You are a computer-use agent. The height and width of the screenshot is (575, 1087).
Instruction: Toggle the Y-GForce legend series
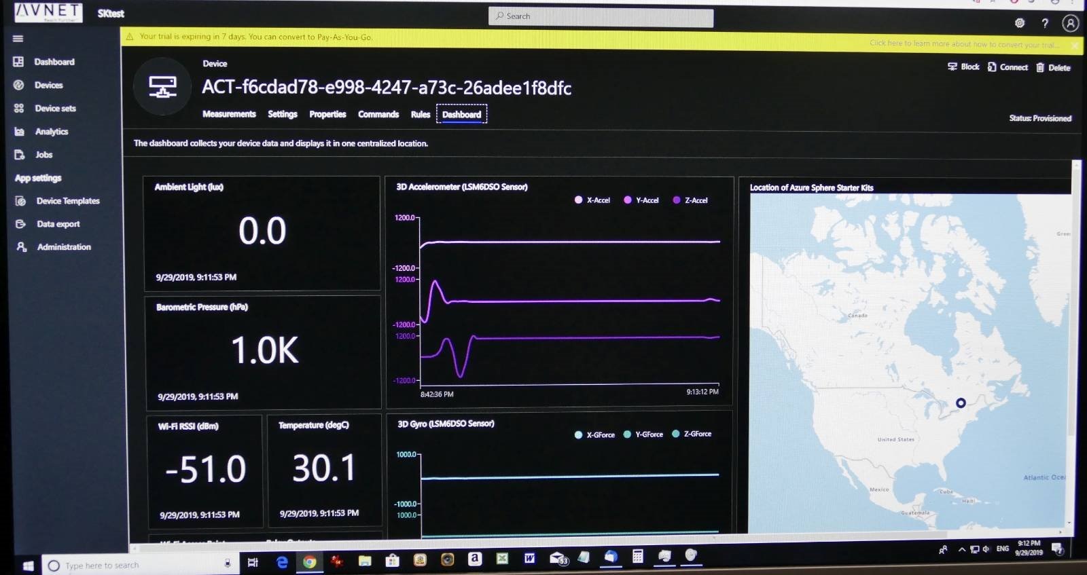point(643,434)
